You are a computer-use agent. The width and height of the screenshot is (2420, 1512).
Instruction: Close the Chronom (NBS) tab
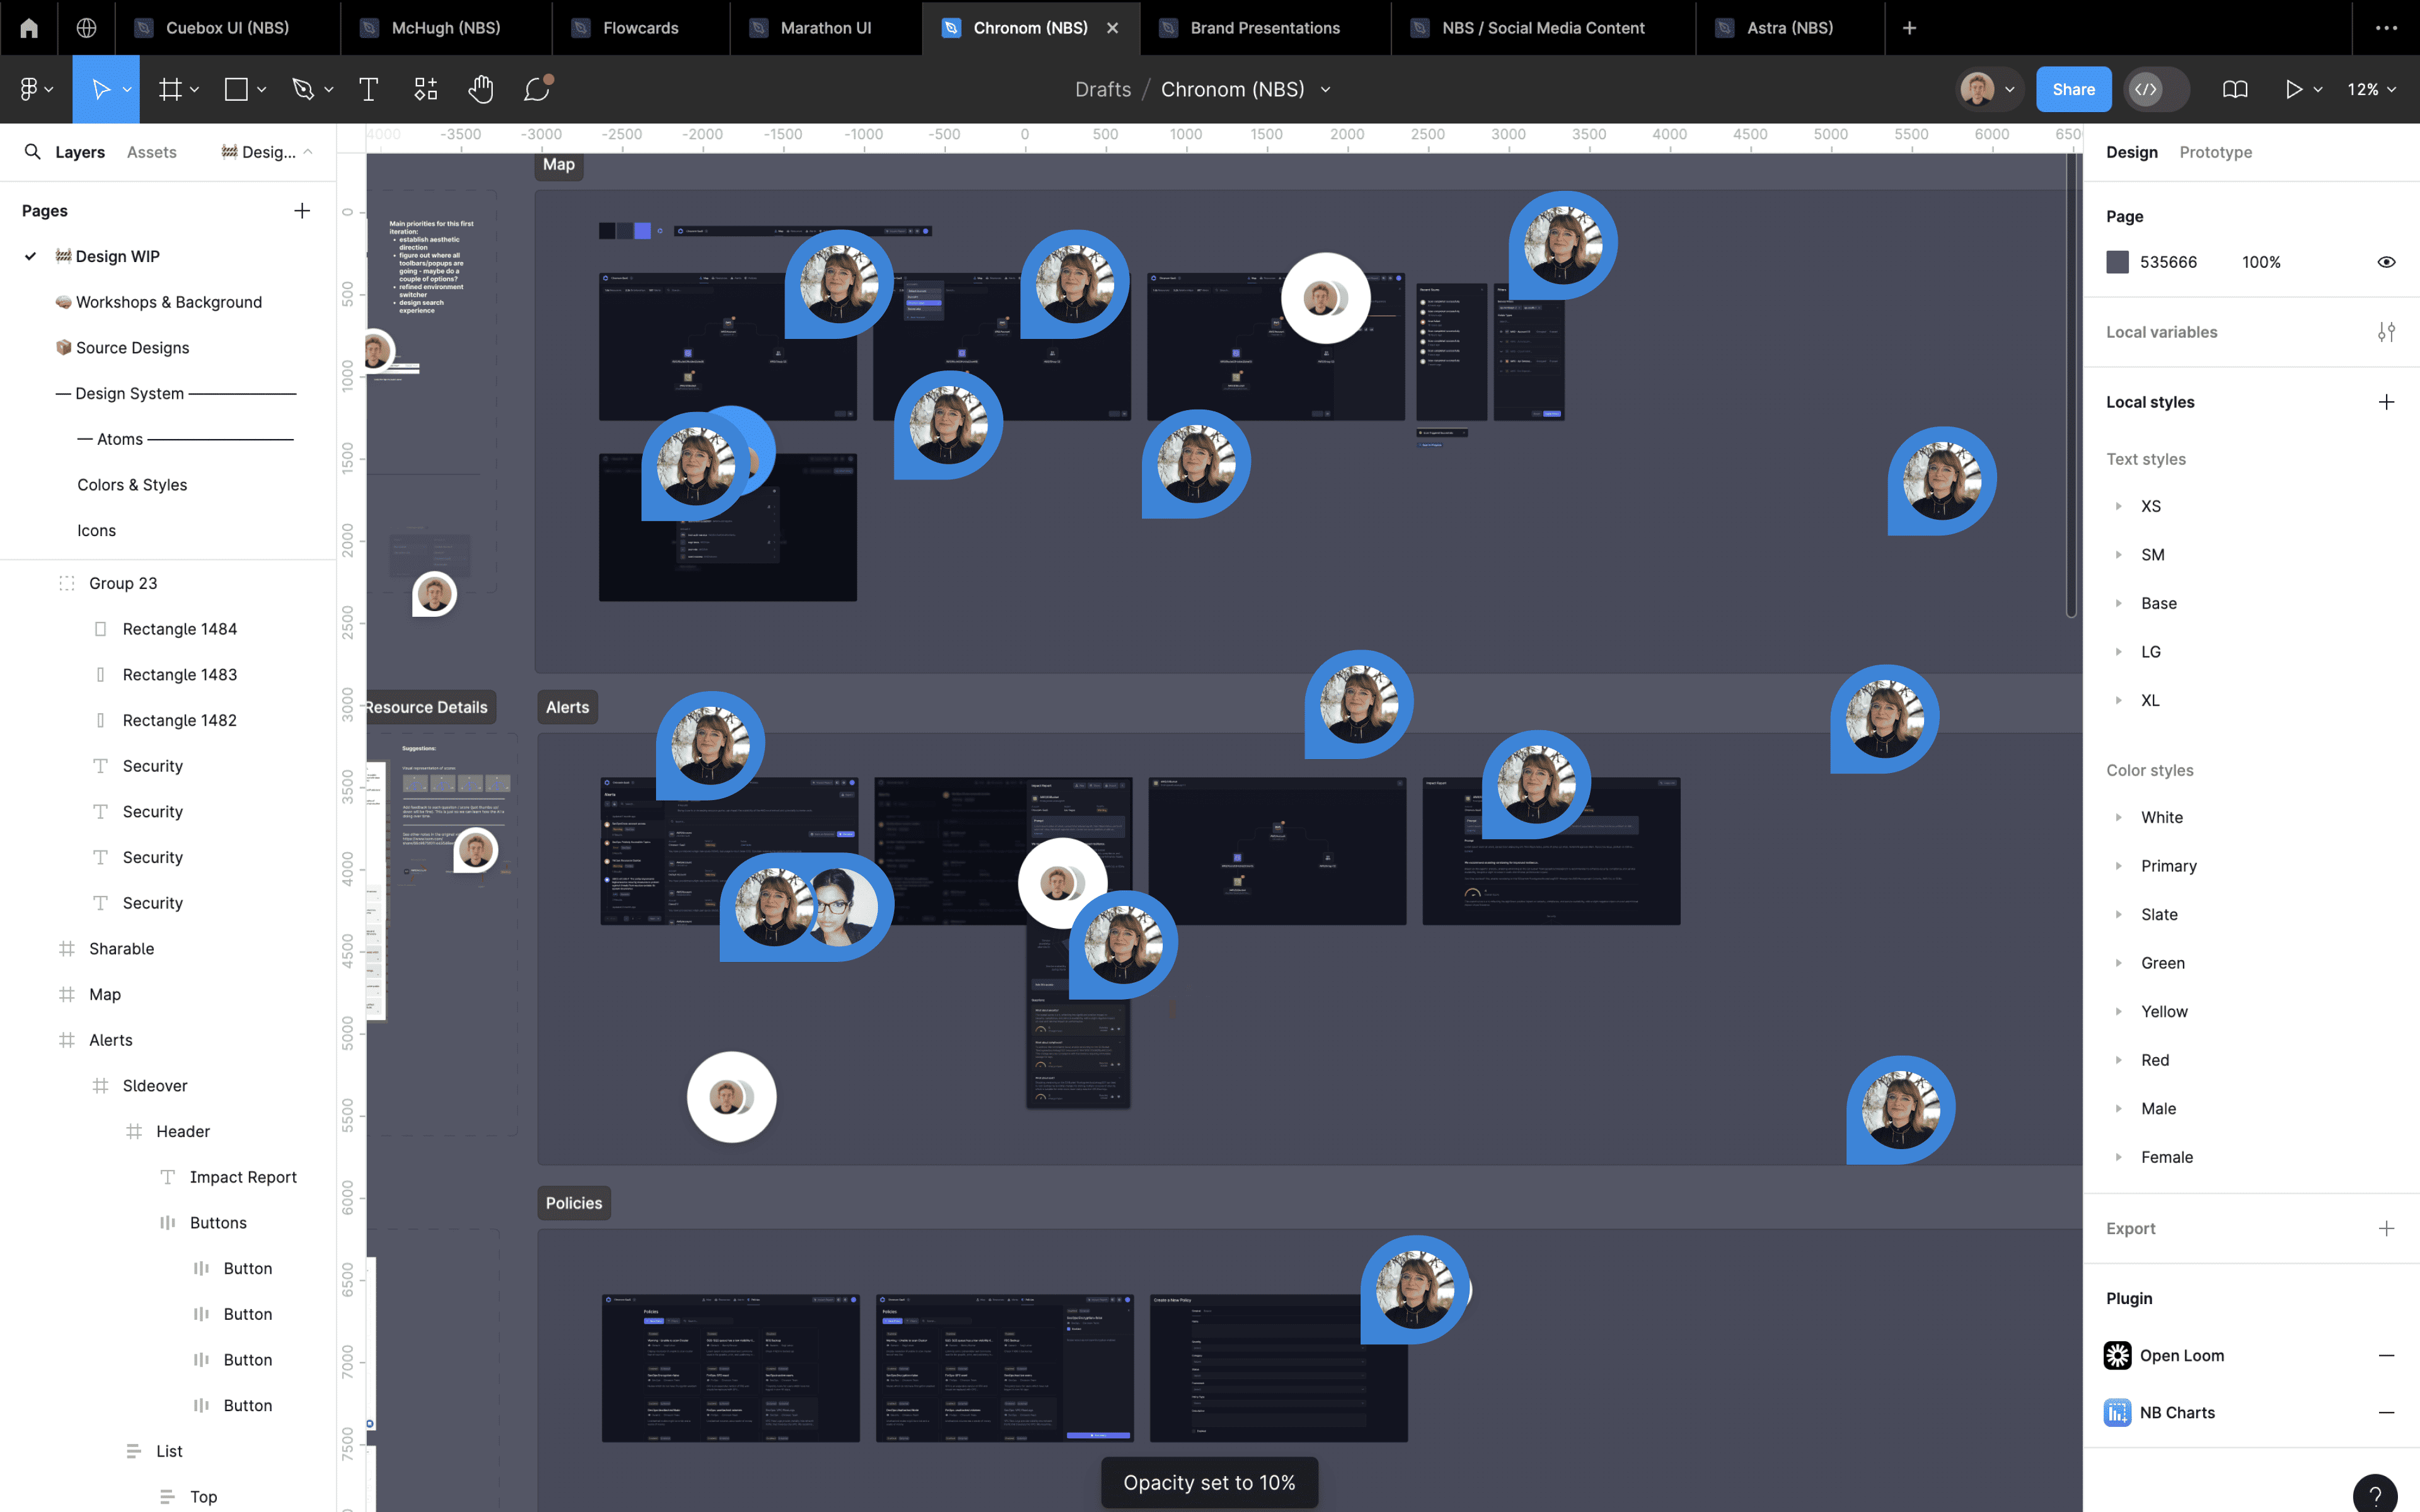[1112, 28]
